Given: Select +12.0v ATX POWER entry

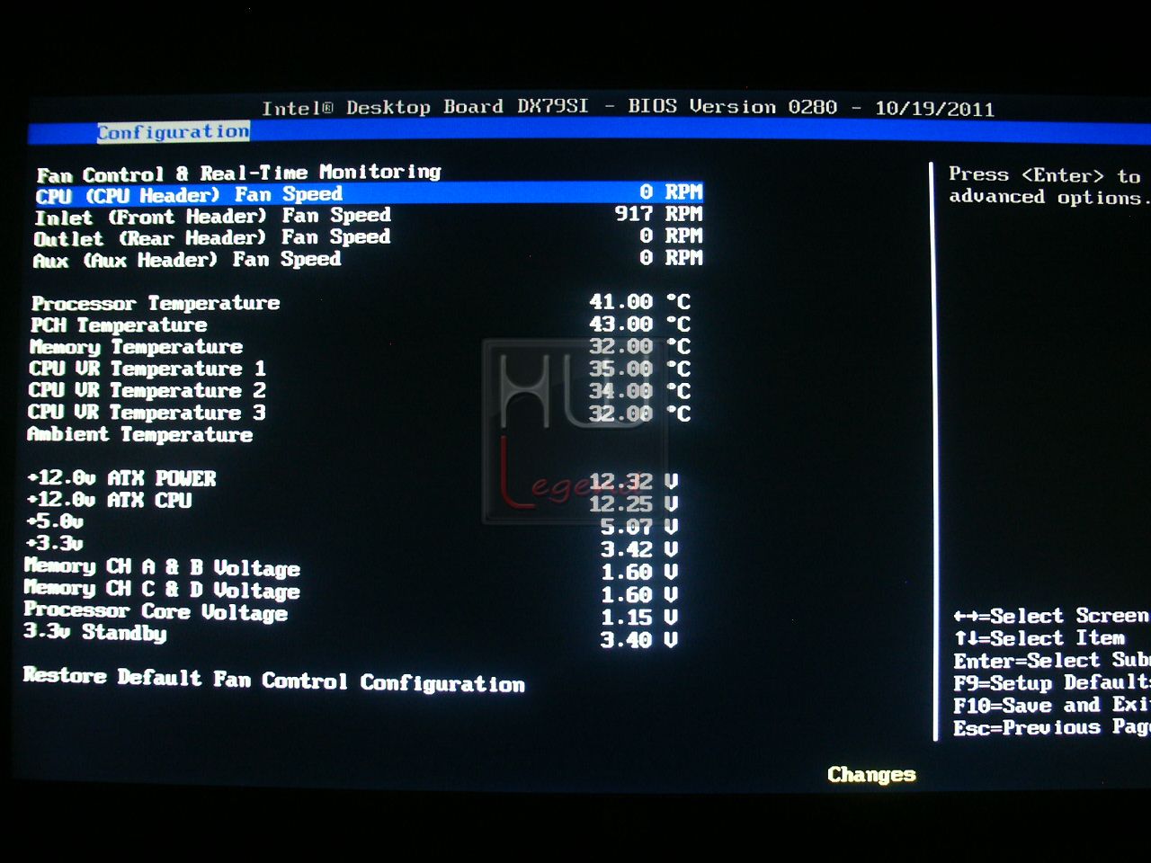Looking at the screenshot, I should point(121,478).
